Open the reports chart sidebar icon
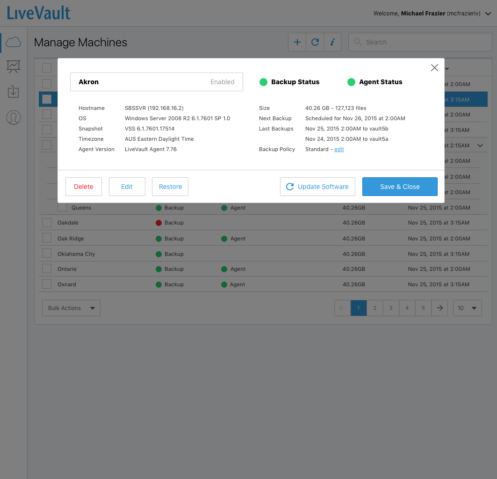Image resolution: width=497 pixels, height=479 pixels. (13, 66)
